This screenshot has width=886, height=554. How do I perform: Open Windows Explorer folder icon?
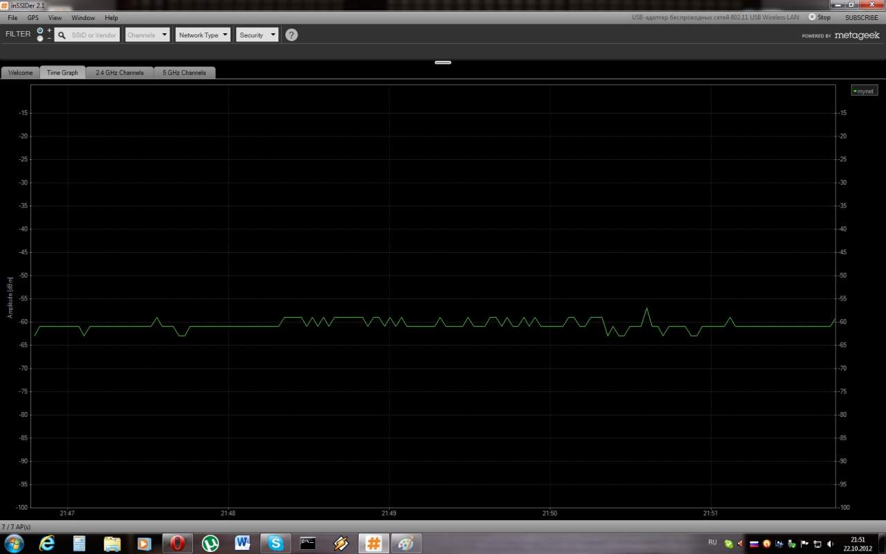coord(112,543)
